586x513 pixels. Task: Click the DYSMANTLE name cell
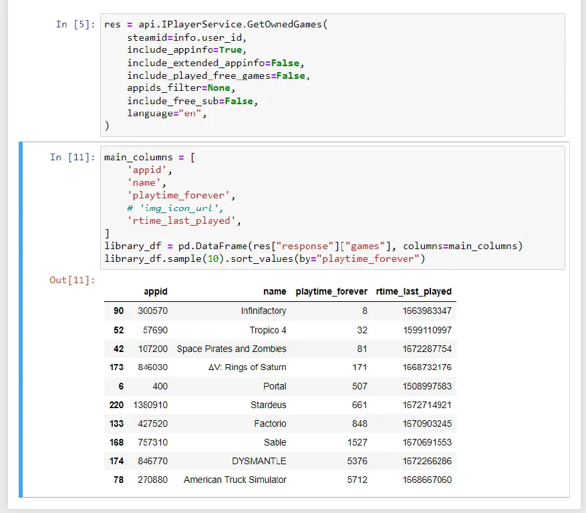pos(259,461)
